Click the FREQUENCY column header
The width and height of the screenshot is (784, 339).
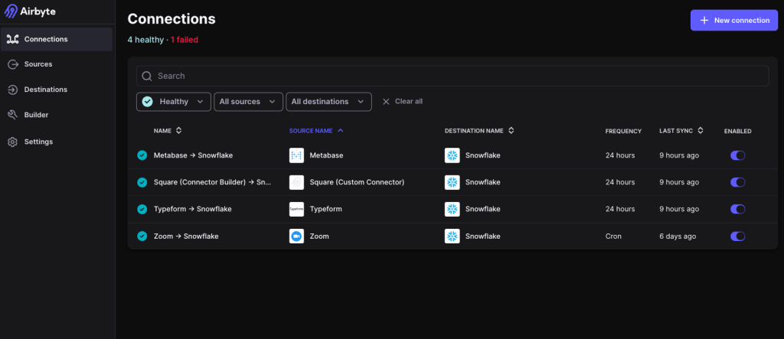point(623,131)
